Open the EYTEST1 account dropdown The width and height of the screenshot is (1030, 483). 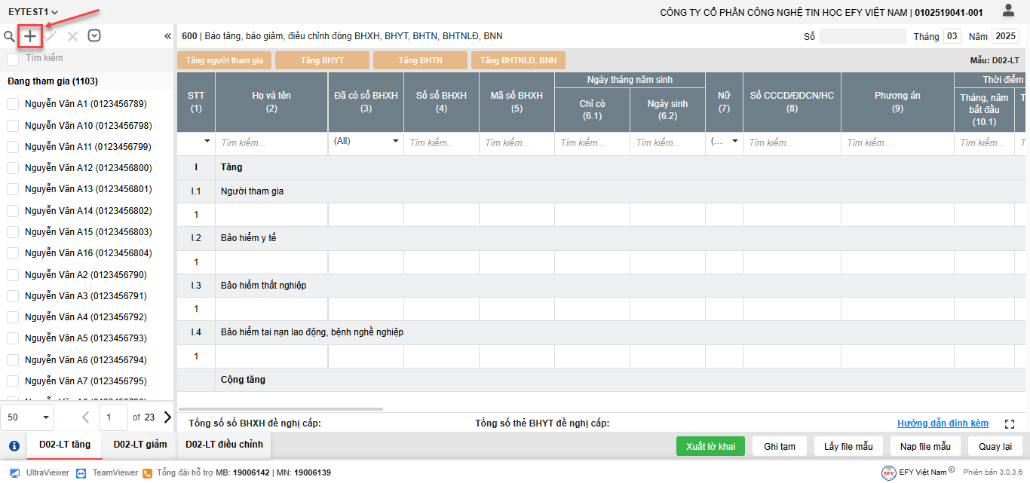point(33,12)
